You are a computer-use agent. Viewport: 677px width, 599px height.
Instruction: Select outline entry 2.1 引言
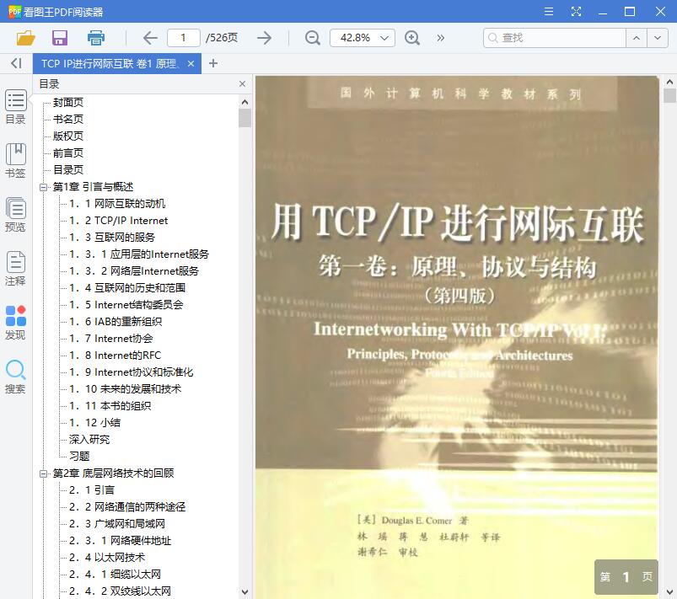(92, 490)
